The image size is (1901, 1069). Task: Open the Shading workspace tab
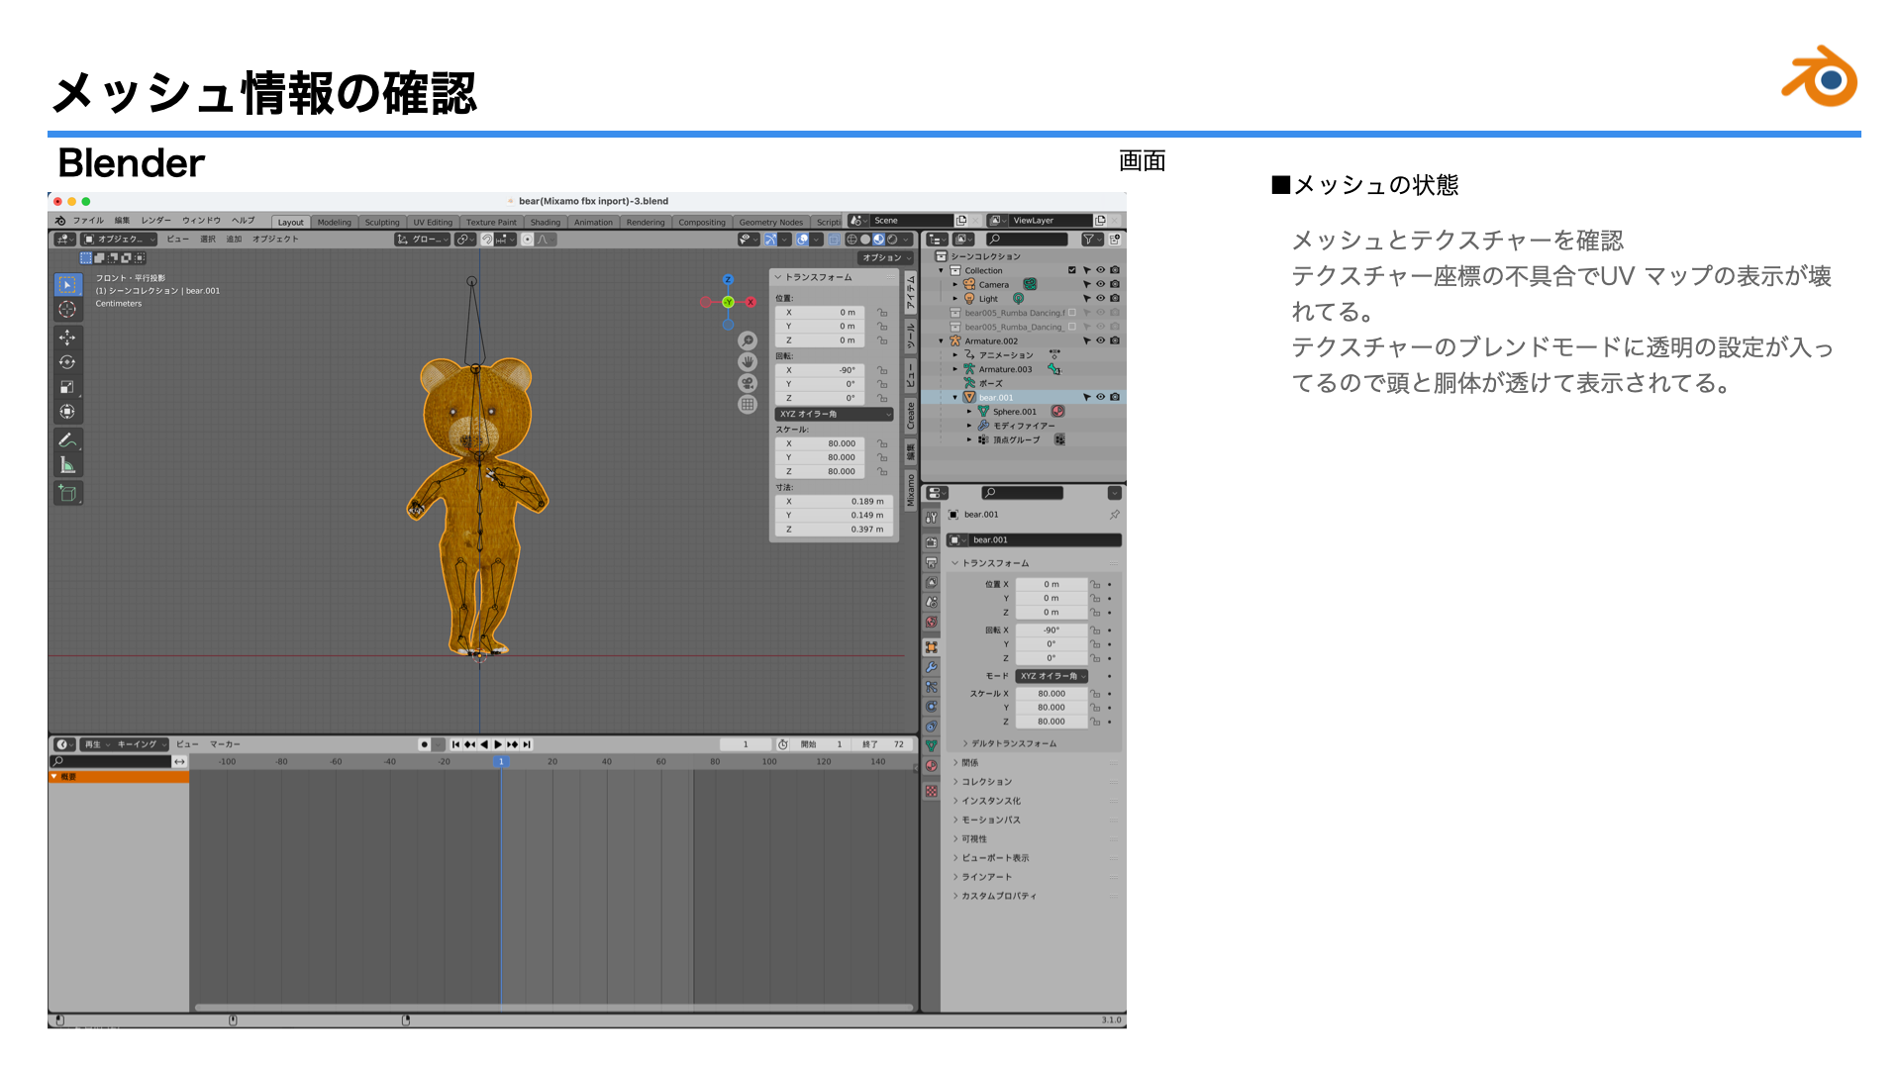[545, 223]
